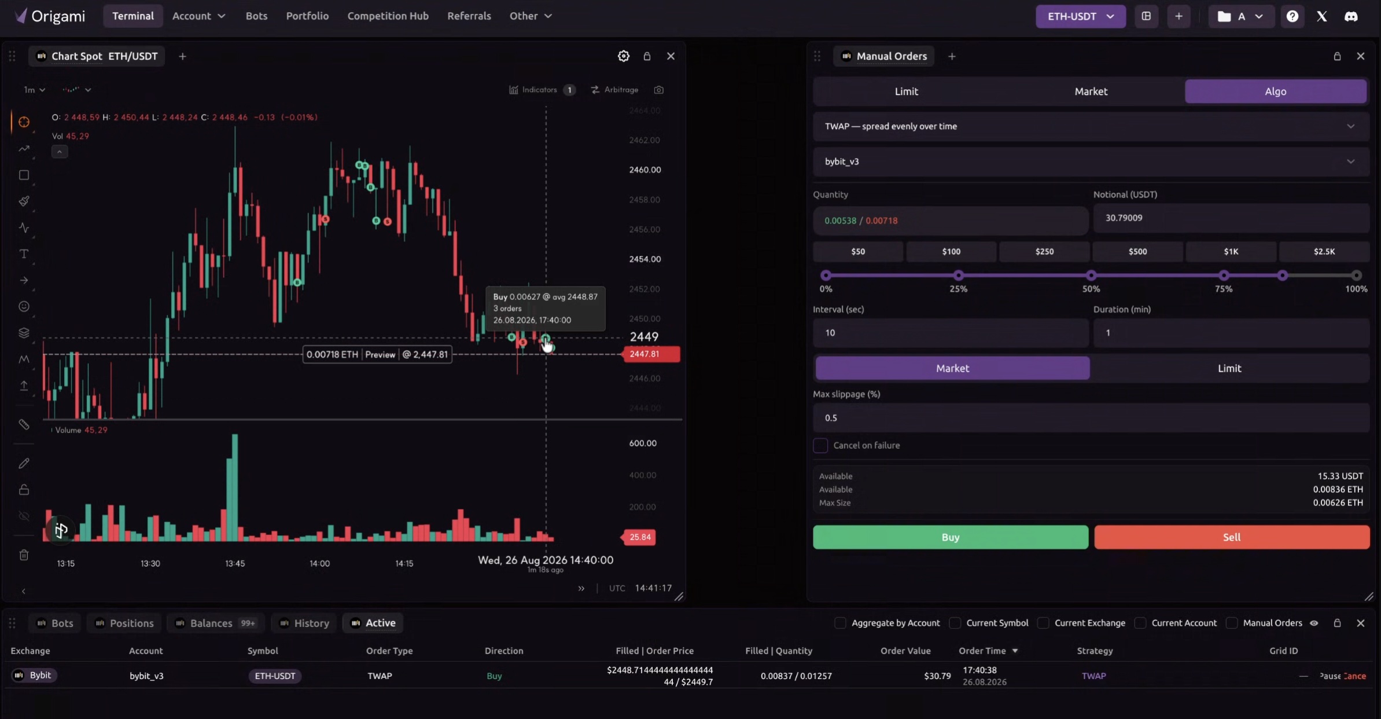The width and height of the screenshot is (1381, 719).
Task: Switch TWAP execution to Limit
Action: pos(1229,368)
